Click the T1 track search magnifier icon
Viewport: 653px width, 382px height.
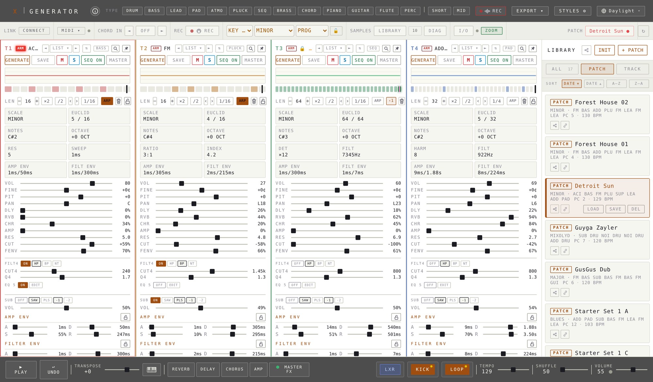click(x=116, y=48)
